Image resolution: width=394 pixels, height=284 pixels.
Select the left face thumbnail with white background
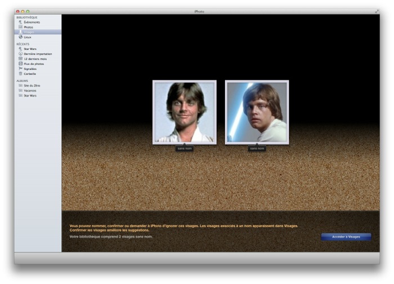click(x=185, y=112)
